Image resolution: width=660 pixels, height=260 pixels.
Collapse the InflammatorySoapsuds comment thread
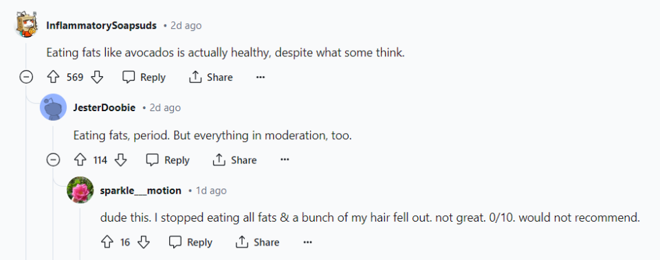point(26,78)
